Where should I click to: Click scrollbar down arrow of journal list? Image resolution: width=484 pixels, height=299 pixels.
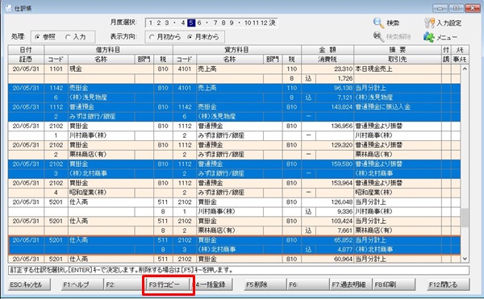coord(465,259)
